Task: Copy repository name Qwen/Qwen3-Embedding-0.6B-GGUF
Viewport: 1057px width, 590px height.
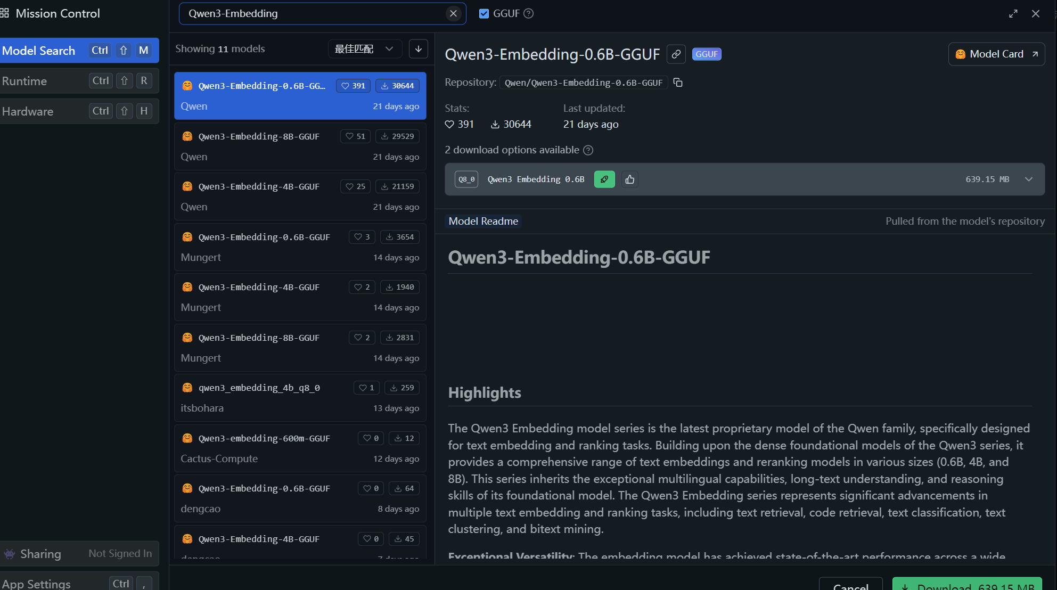Action: point(678,83)
